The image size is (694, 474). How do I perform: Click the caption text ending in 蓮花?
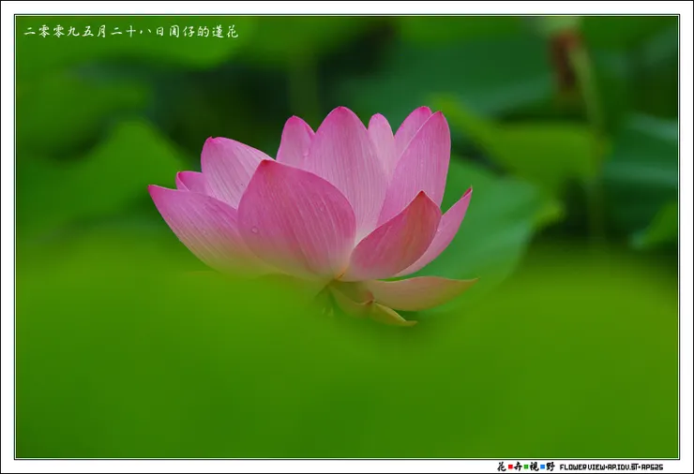pyautogui.click(x=131, y=32)
